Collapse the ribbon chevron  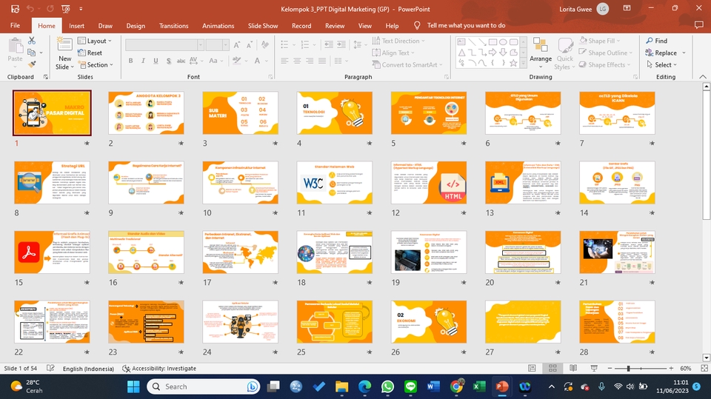tap(702, 77)
